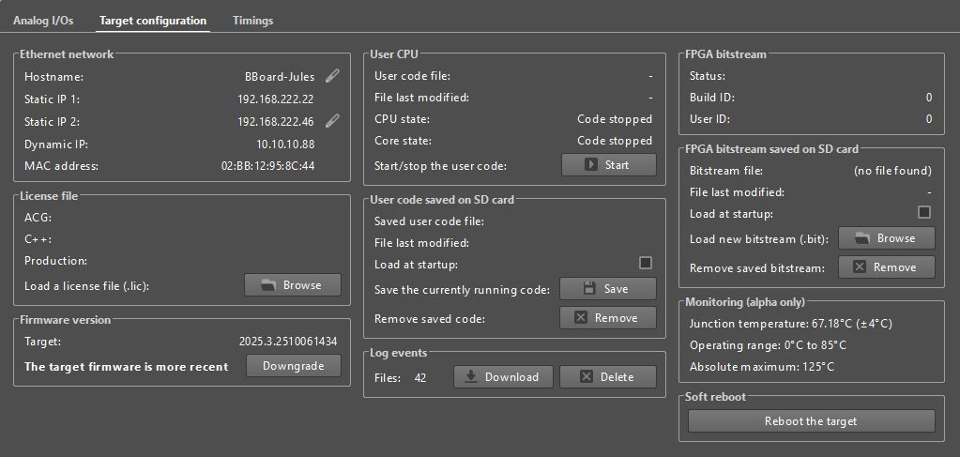Start the user code on CPU
The width and height of the screenshot is (960, 457).
coord(608,165)
